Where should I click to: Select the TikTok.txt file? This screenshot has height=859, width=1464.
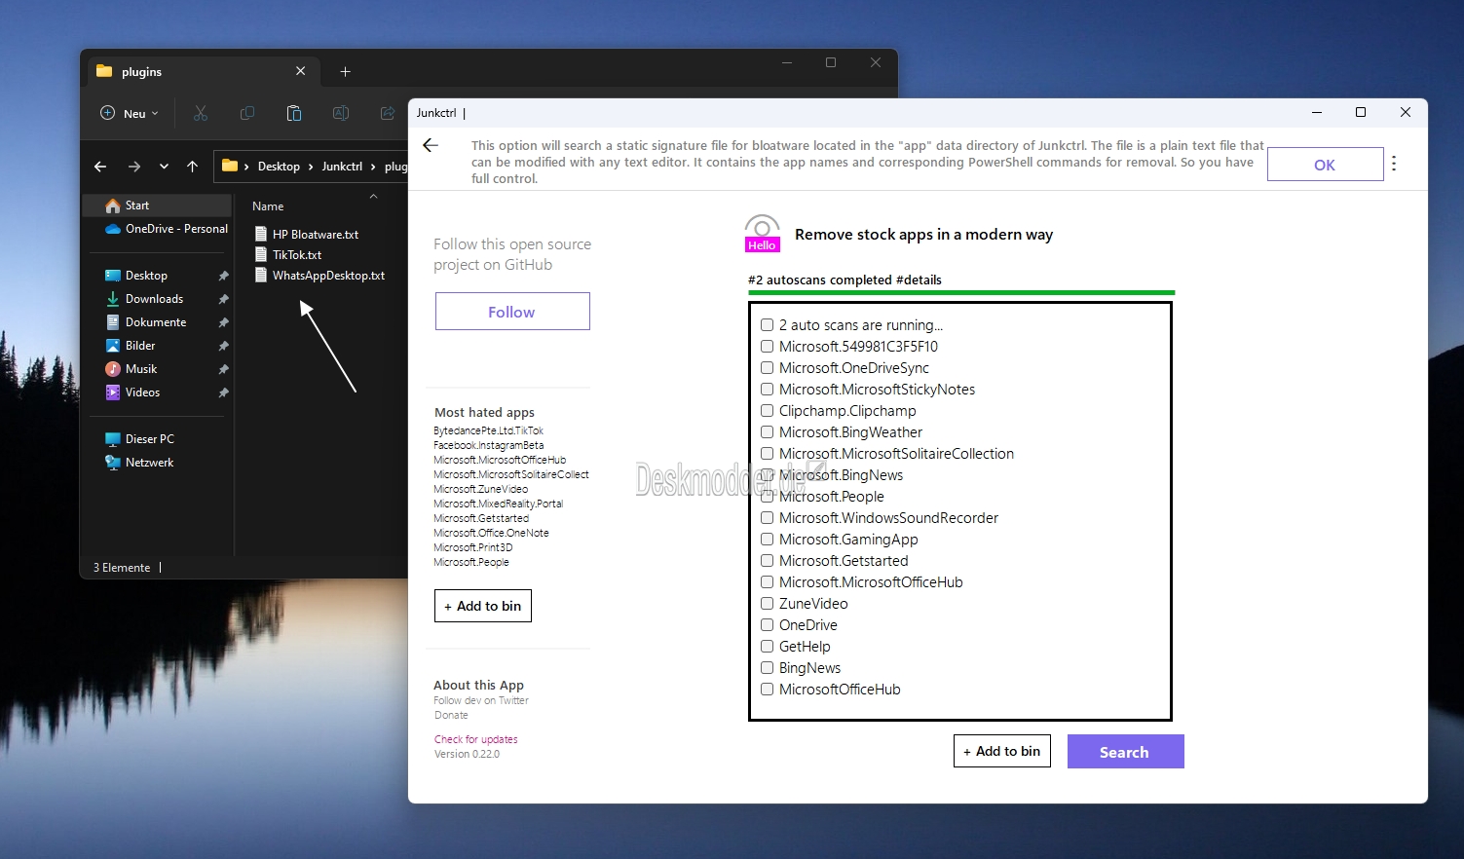click(297, 255)
